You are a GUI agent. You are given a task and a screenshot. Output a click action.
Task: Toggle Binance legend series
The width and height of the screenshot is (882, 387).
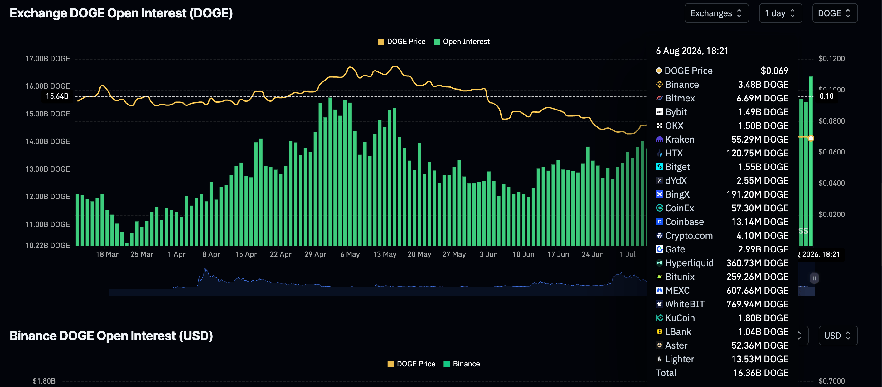tap(462, 364)
